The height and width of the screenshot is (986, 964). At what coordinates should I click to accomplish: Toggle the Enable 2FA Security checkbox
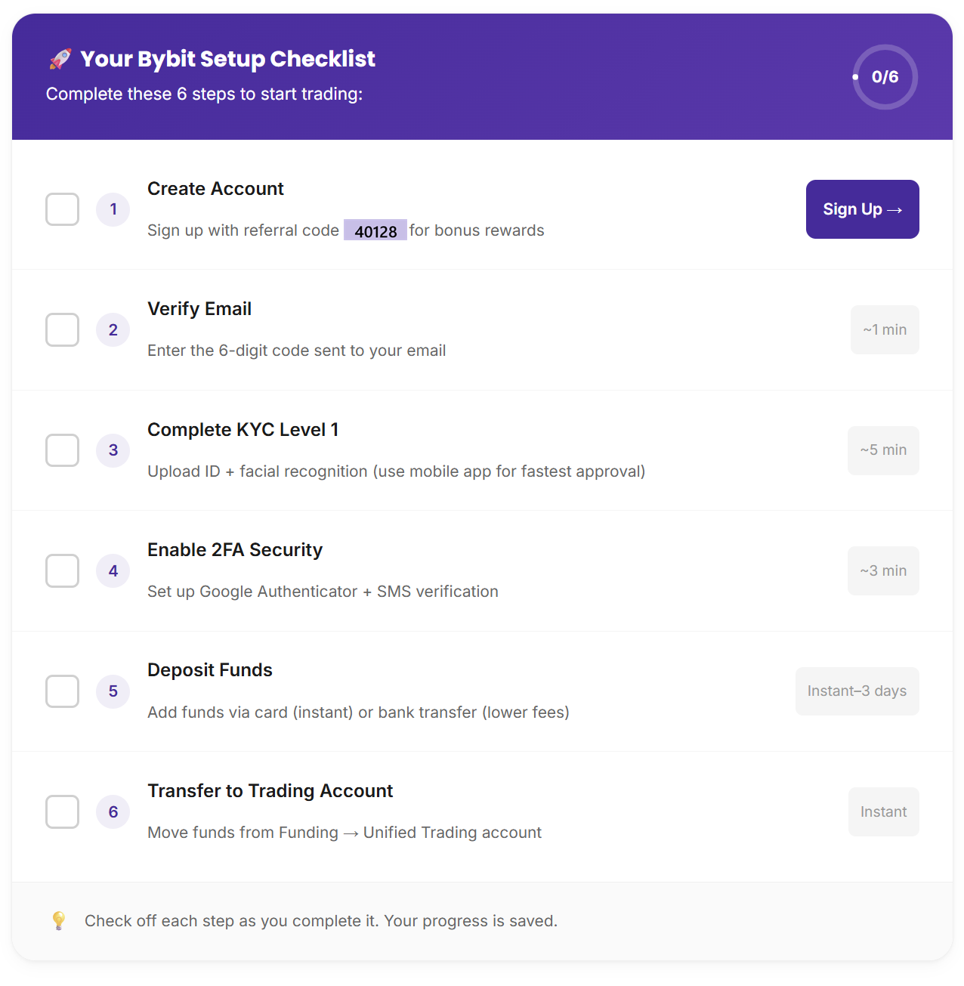pyautogui.click(x=63, y=571)
